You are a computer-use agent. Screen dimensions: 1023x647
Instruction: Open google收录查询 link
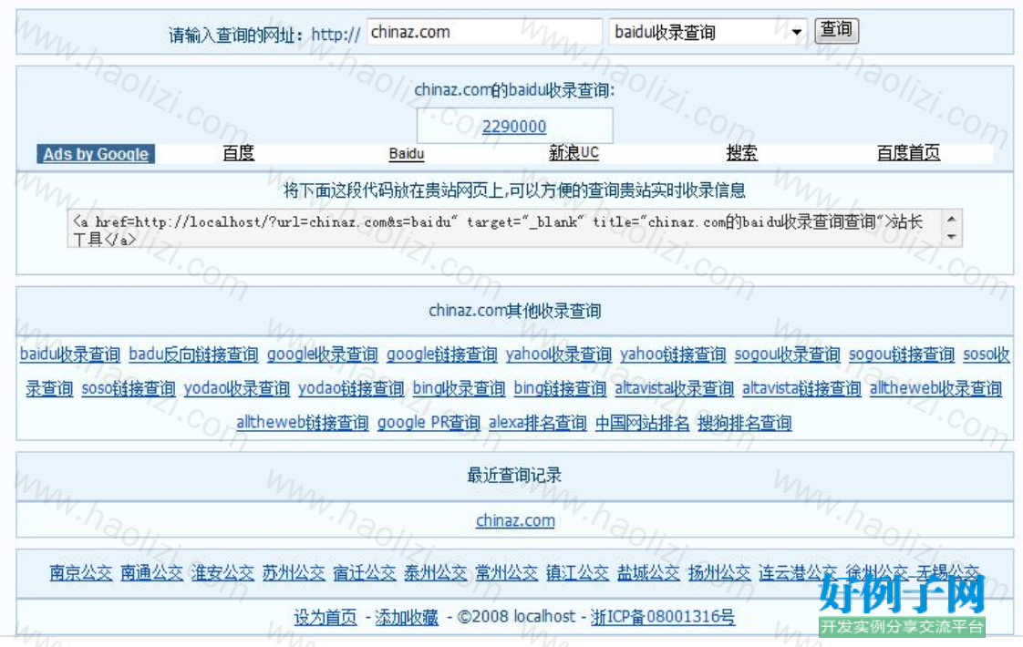322,354
